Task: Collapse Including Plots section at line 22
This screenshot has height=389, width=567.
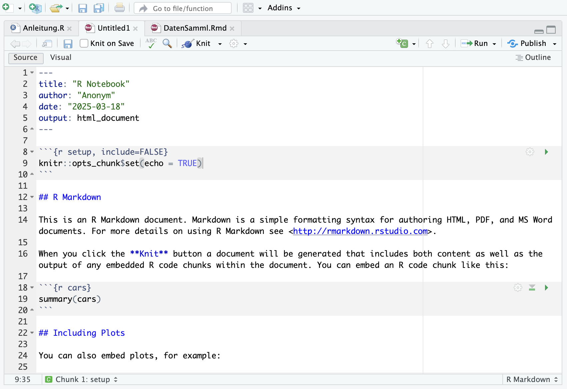Action: click(32, 333)
